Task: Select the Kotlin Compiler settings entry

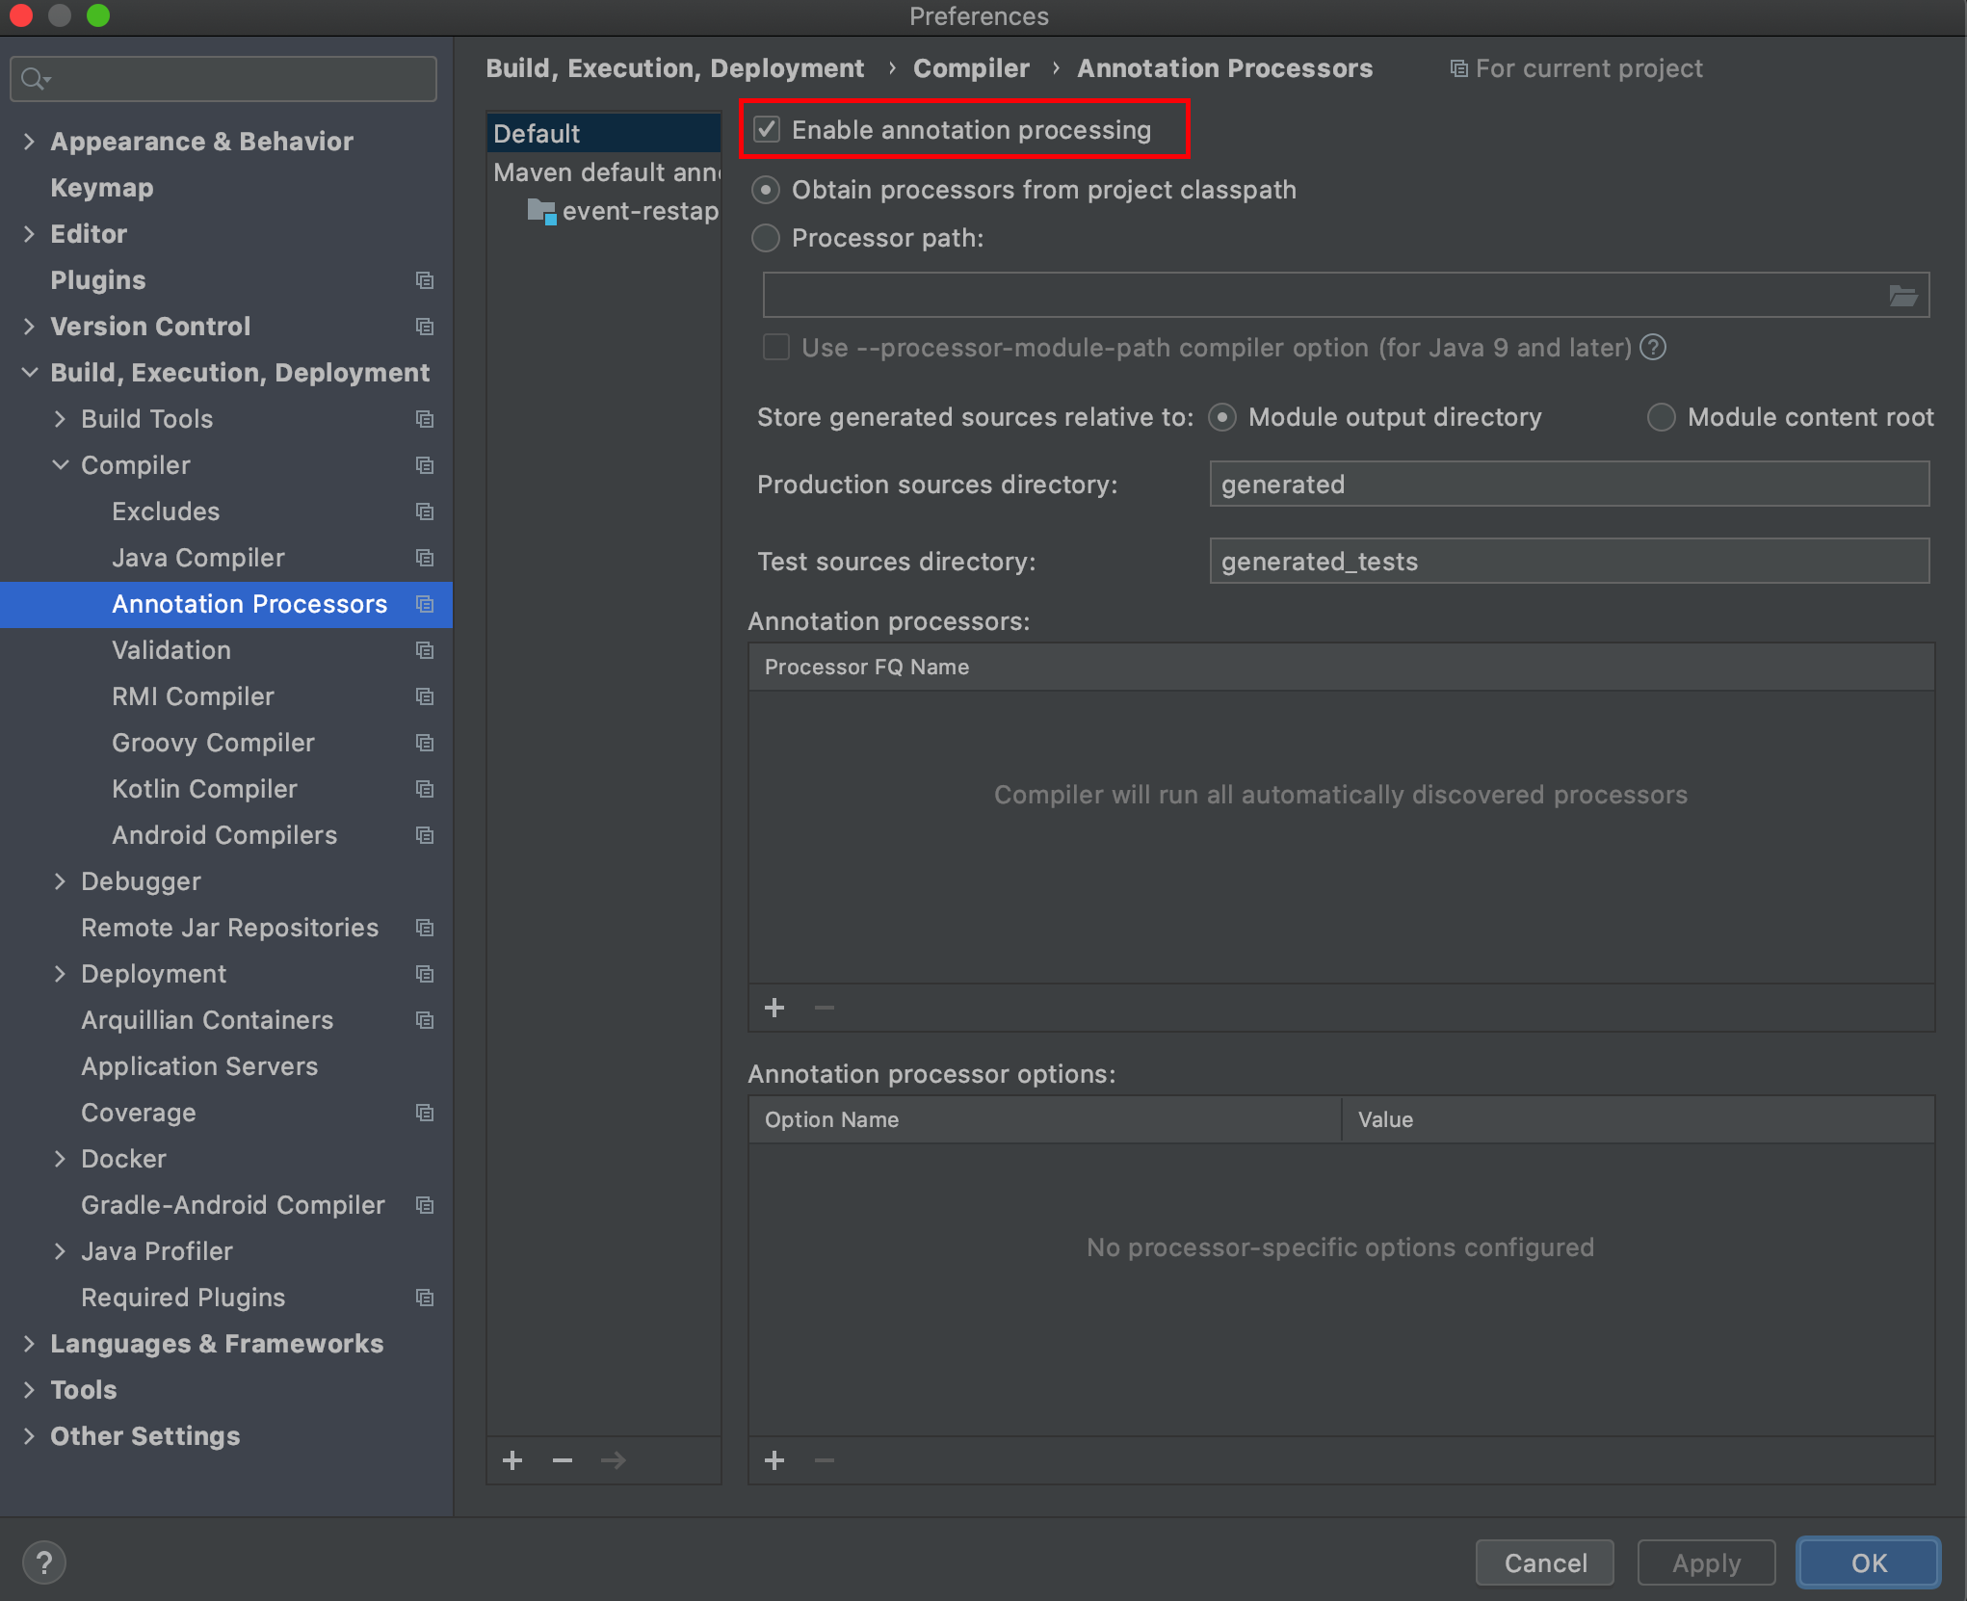Action: click(204, 789)
